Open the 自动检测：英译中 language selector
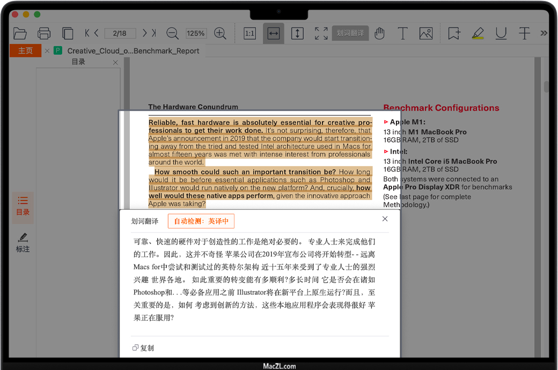Image resolution: width=558 pixels, height=370 pixels. click(201, 221)
